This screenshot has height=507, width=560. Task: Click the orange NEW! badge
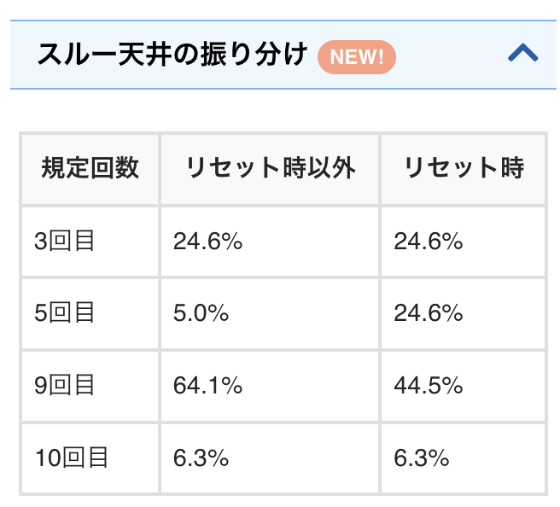pos(356,57)
